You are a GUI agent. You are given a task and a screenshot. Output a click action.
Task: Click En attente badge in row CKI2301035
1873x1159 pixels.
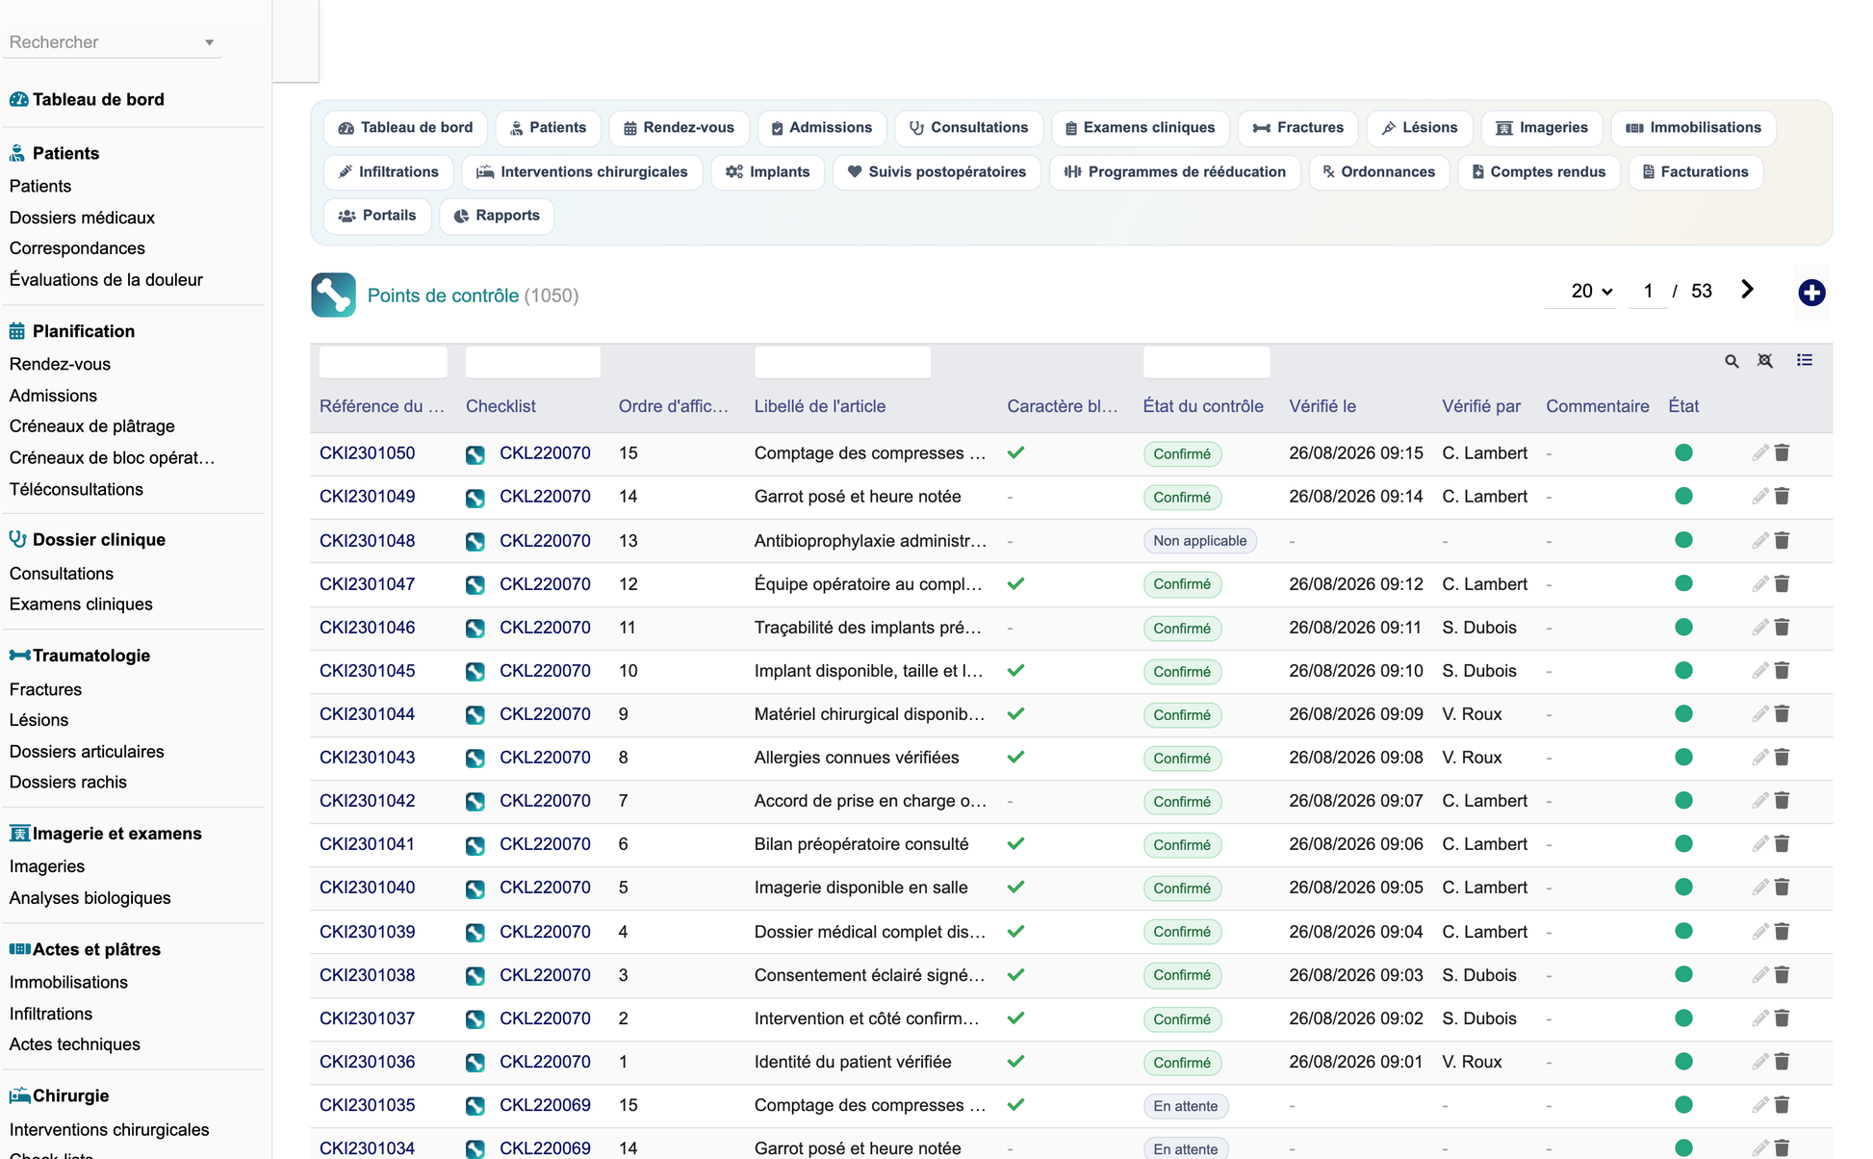click(x=1185, y=1106)
